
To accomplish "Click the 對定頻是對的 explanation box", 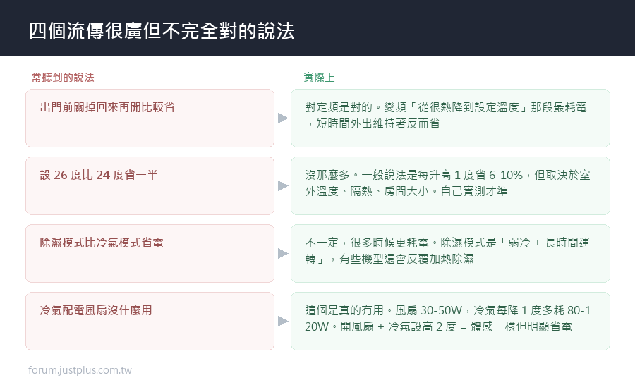I will click(450, 118).
